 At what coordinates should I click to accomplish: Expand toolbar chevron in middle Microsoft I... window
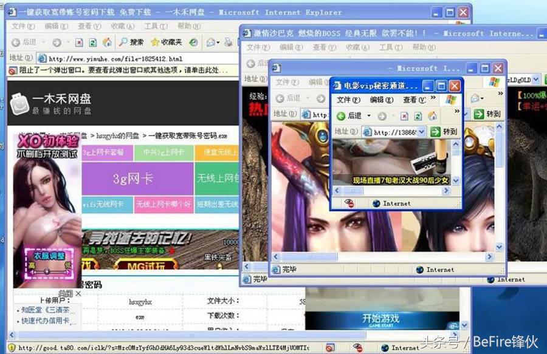(500, 94)
